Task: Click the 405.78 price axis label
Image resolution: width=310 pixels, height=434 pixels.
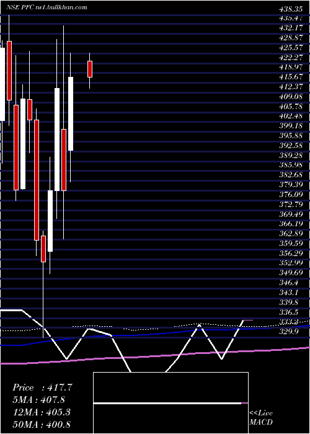Action: click(x=292, y=106)
